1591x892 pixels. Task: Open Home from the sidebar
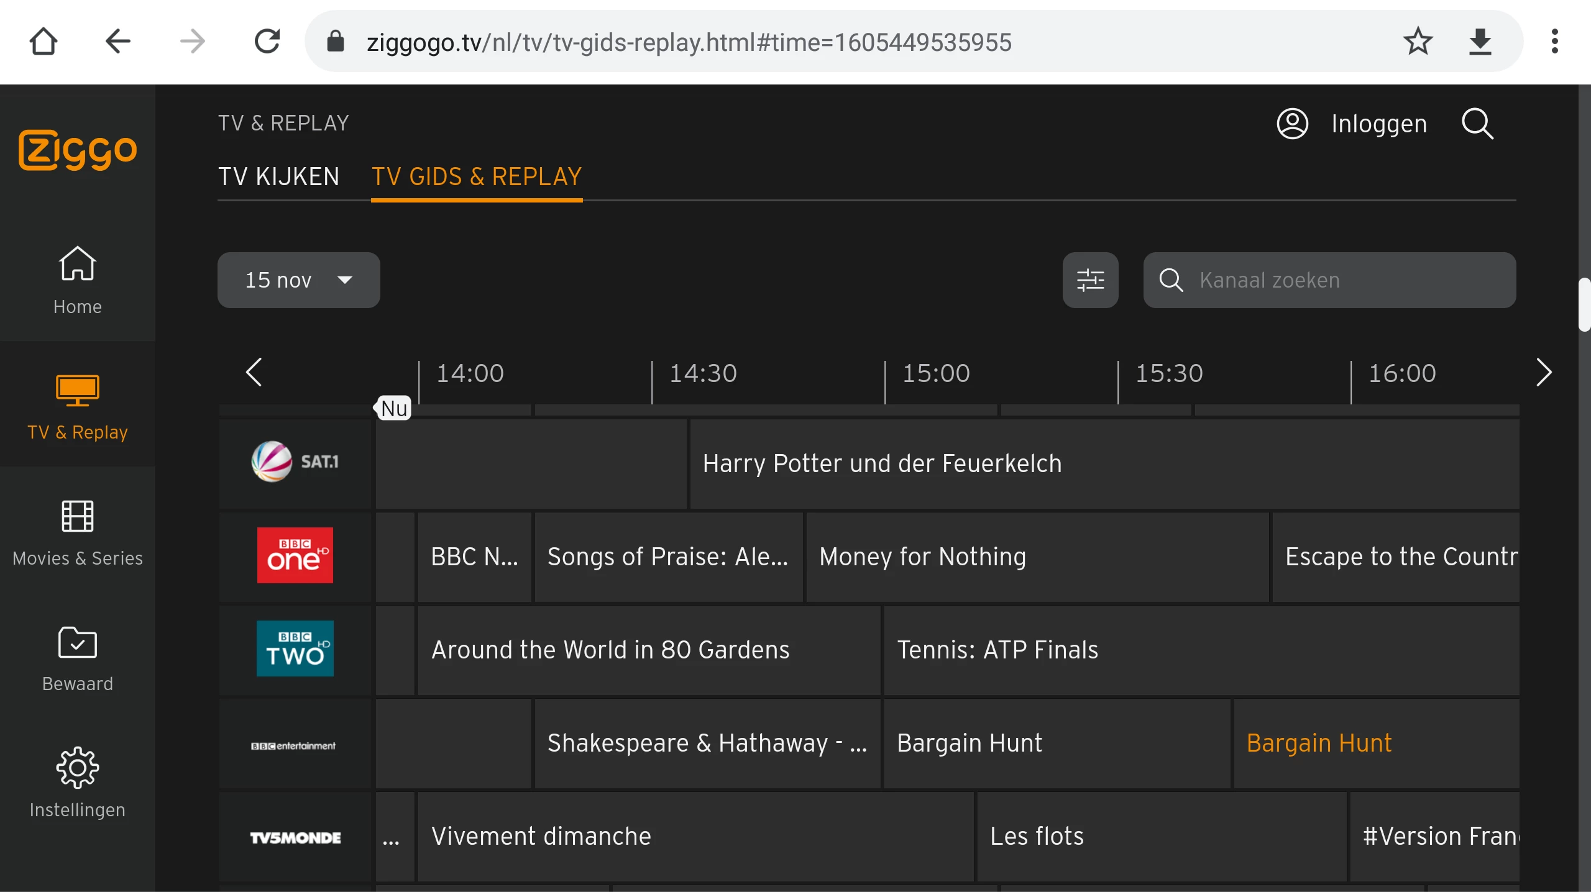click(78, 280)
